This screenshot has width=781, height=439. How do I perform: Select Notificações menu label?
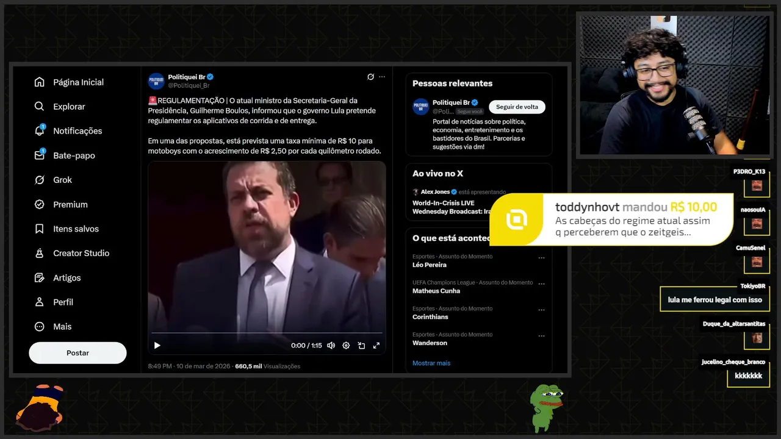(77, 131)
